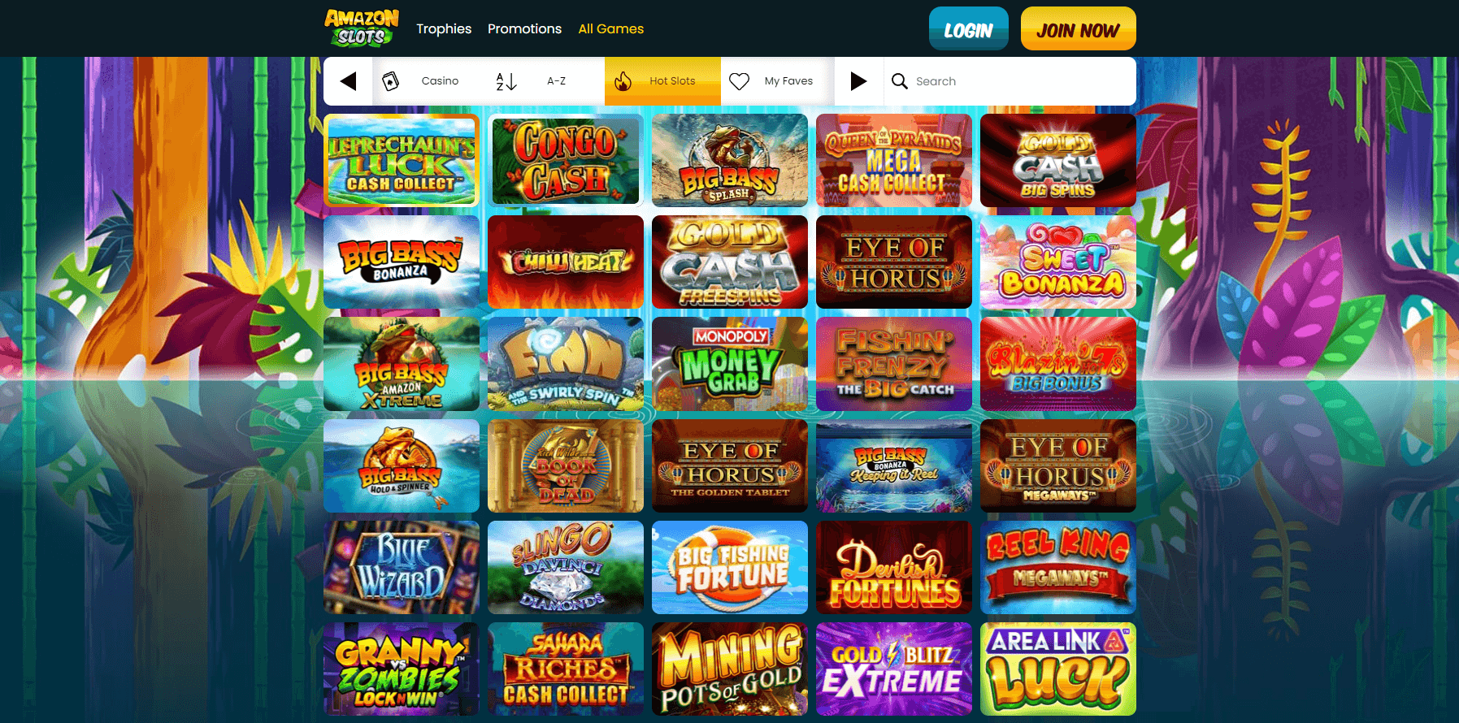
Task: Switch to the Hot Slots tab
Action: pos(662,81)
